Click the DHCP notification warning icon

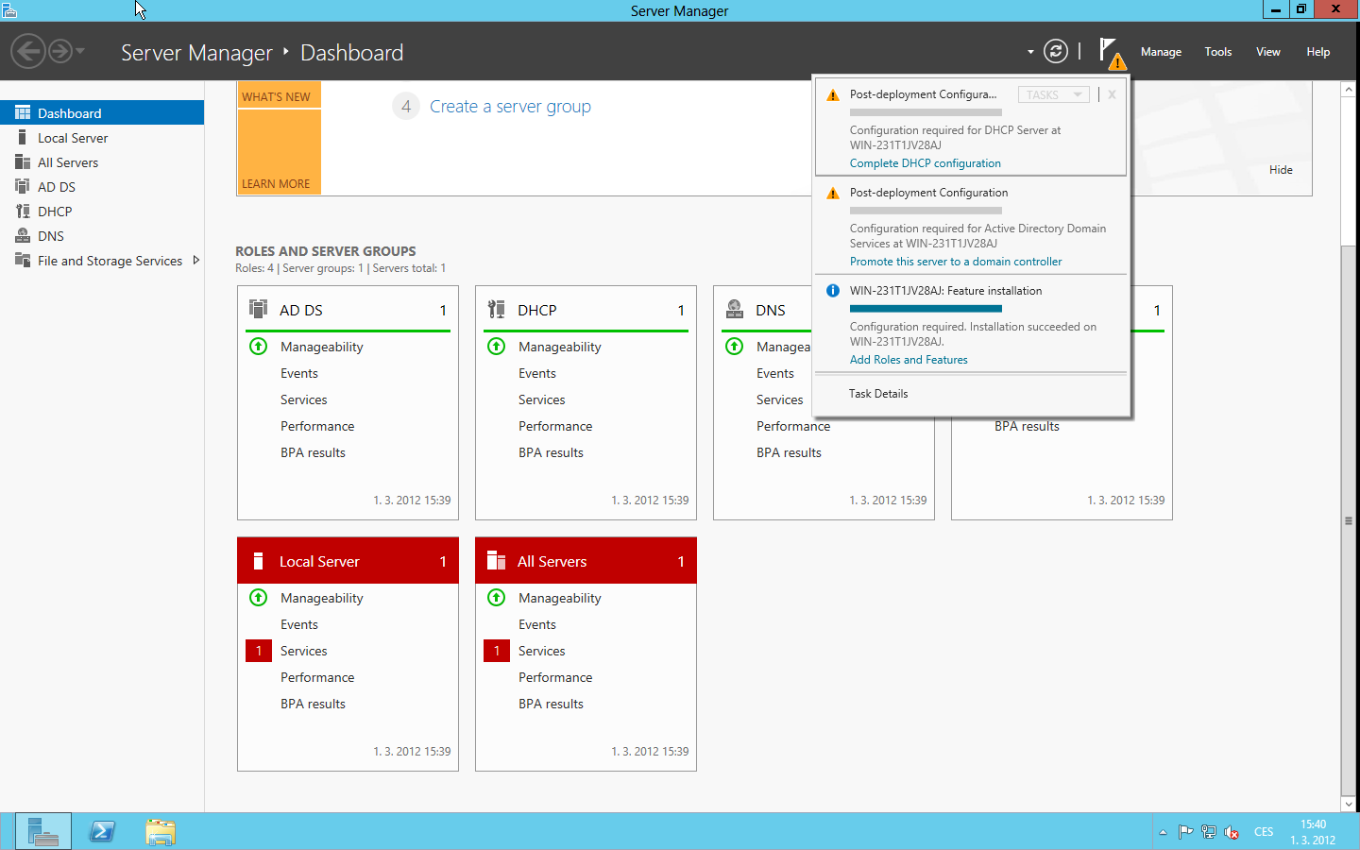tap(832, 95)
